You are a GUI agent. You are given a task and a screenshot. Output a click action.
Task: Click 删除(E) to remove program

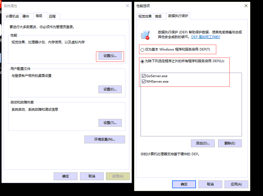coord(230,143)
